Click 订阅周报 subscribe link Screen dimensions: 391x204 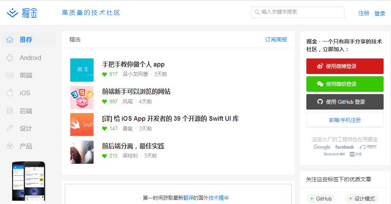click(x=276, y=39)
